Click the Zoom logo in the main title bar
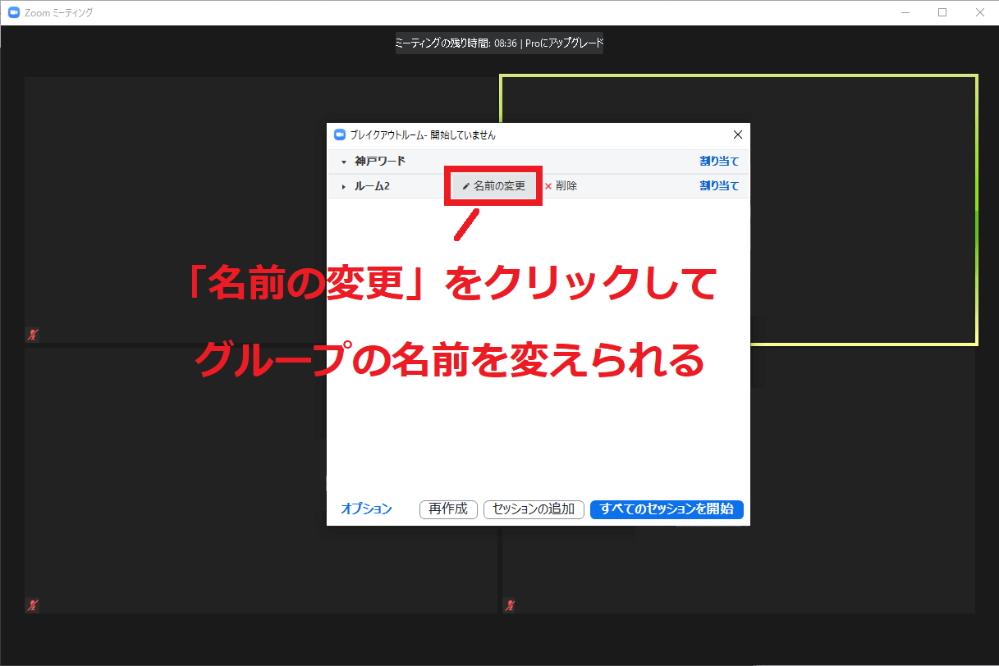This screenshot has width=999, height=666. (x=13, y=12)
